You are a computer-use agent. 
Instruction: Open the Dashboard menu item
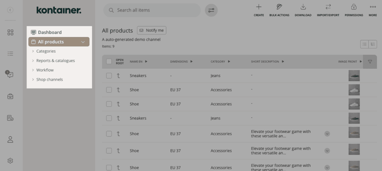(49, 32)
